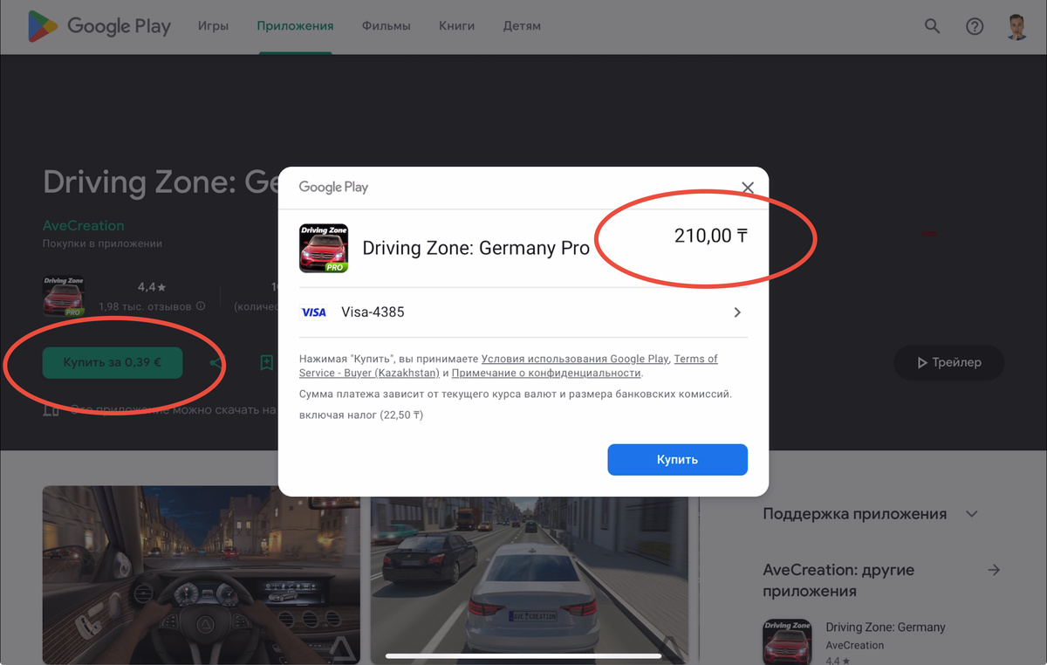
Task: Close the Google Play purchase dialog
Action: click(x=747, y=188)
